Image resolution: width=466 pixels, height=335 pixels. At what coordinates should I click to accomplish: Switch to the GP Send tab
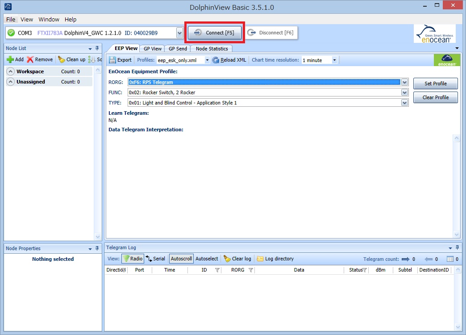click(178, 49)
